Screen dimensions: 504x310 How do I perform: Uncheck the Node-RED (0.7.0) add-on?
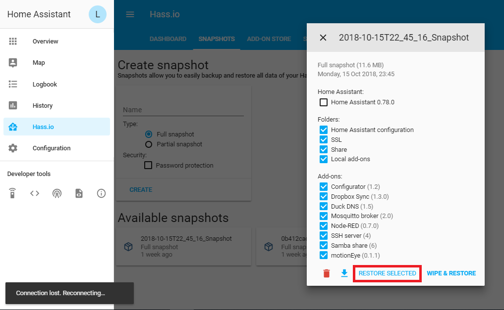[324, 225]
